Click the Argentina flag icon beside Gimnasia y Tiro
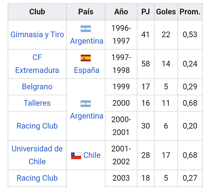210x188 pixels. 86,29
